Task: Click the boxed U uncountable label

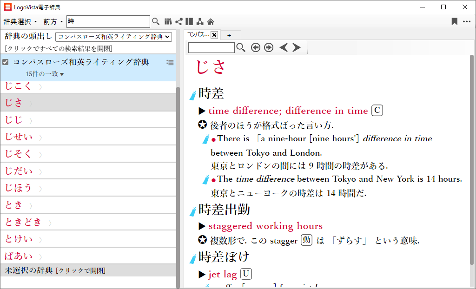Action: coord(246,274)
